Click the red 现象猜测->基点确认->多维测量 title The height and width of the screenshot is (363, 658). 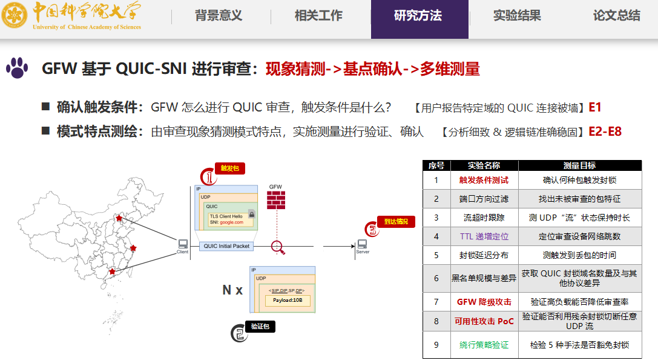pos(373,69)
